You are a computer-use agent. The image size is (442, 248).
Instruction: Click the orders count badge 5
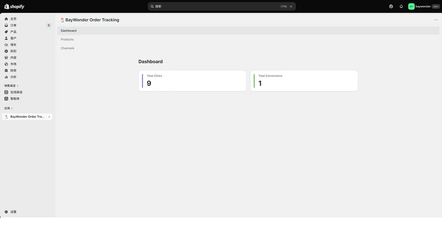(x=49, y=25)
